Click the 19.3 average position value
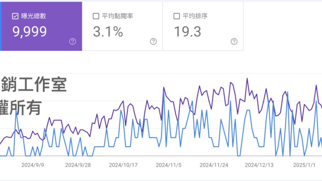 187,32
